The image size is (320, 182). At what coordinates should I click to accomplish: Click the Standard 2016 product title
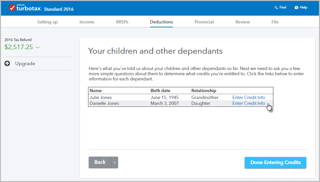[59, 9]
